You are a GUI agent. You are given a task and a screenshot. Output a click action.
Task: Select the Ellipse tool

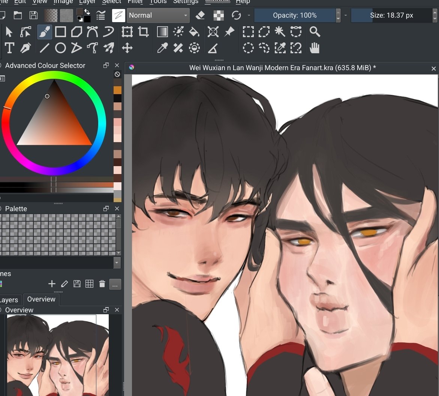click(x=60, y=48)
